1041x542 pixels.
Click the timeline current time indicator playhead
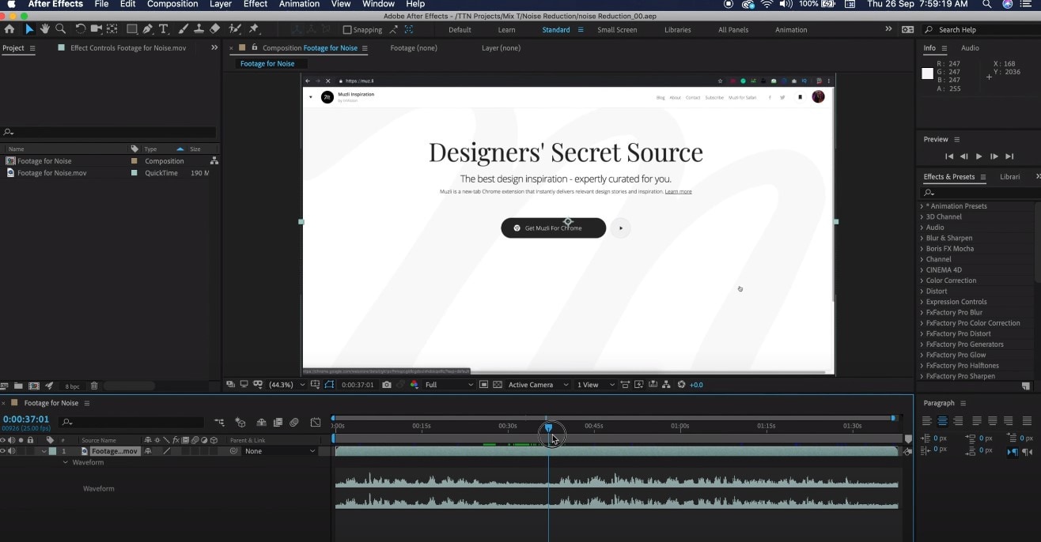coord(548,427)
